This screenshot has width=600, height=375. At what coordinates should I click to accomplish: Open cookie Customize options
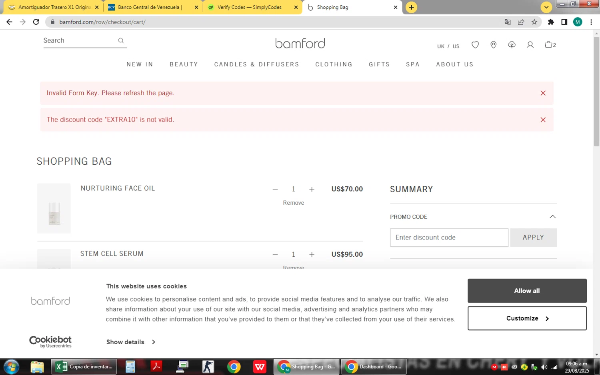(x=527, y=318)
